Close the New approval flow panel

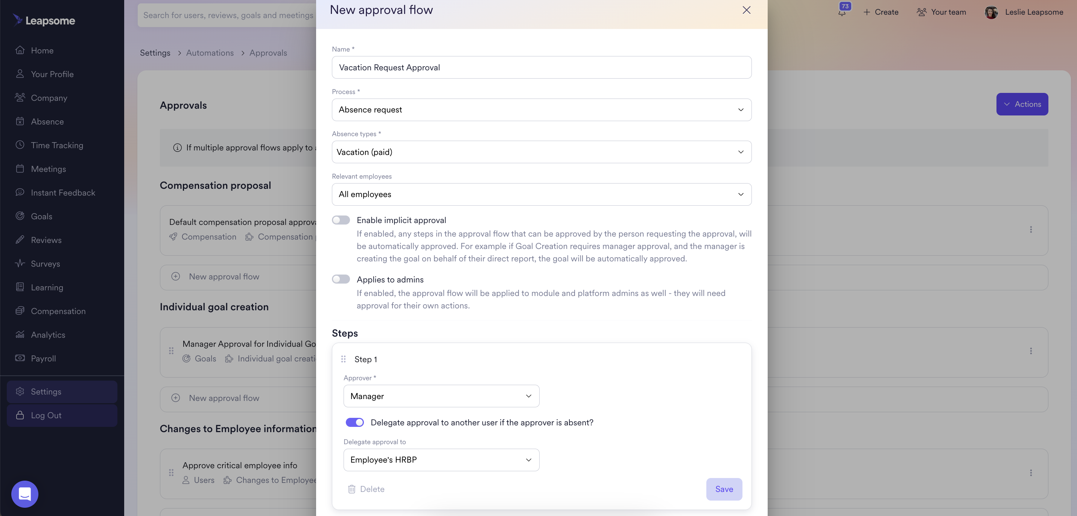(x=746, y=10)
